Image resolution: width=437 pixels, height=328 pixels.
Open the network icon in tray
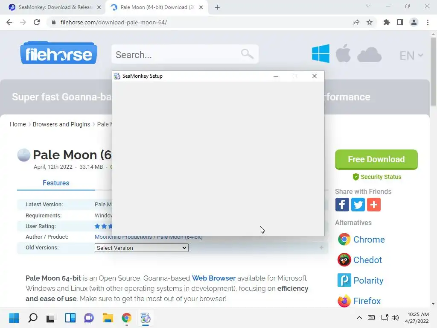click(x=385, y=318)
